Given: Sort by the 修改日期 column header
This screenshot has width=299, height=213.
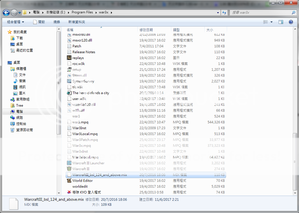Looking at the screenshot, I should [x=146, y=30].
